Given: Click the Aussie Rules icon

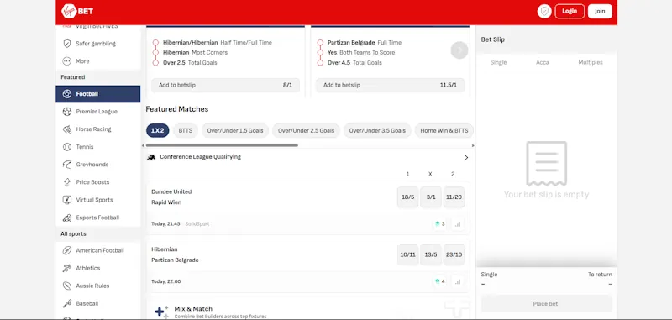Looking at the screenshot, I should 67,286.
